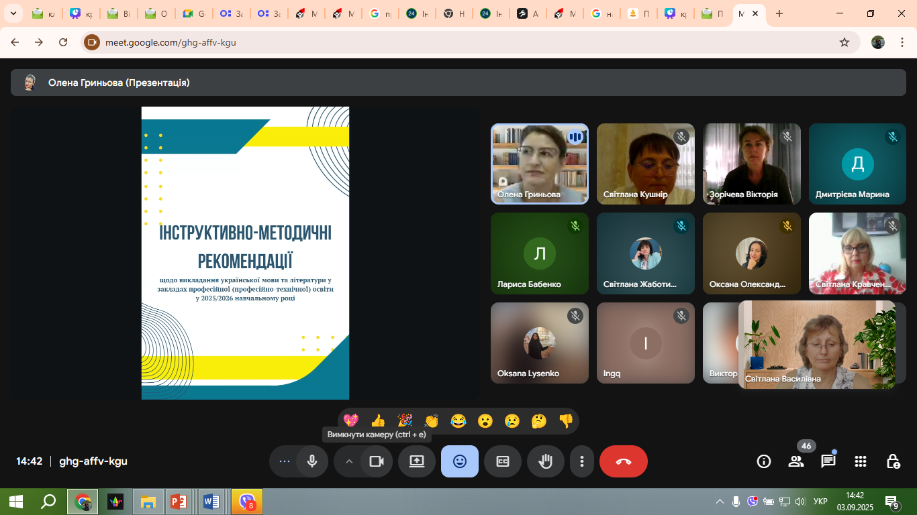Open more options three-dot menu

581,461
